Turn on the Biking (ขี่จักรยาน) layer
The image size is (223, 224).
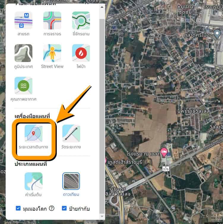81,20
